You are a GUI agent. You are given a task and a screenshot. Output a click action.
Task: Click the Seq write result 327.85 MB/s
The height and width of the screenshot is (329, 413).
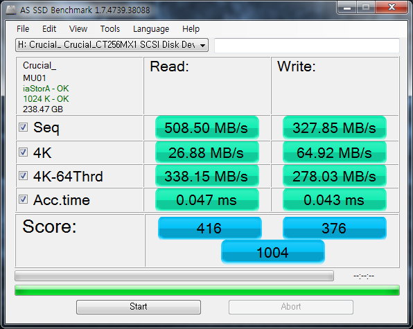click(335, 128)
